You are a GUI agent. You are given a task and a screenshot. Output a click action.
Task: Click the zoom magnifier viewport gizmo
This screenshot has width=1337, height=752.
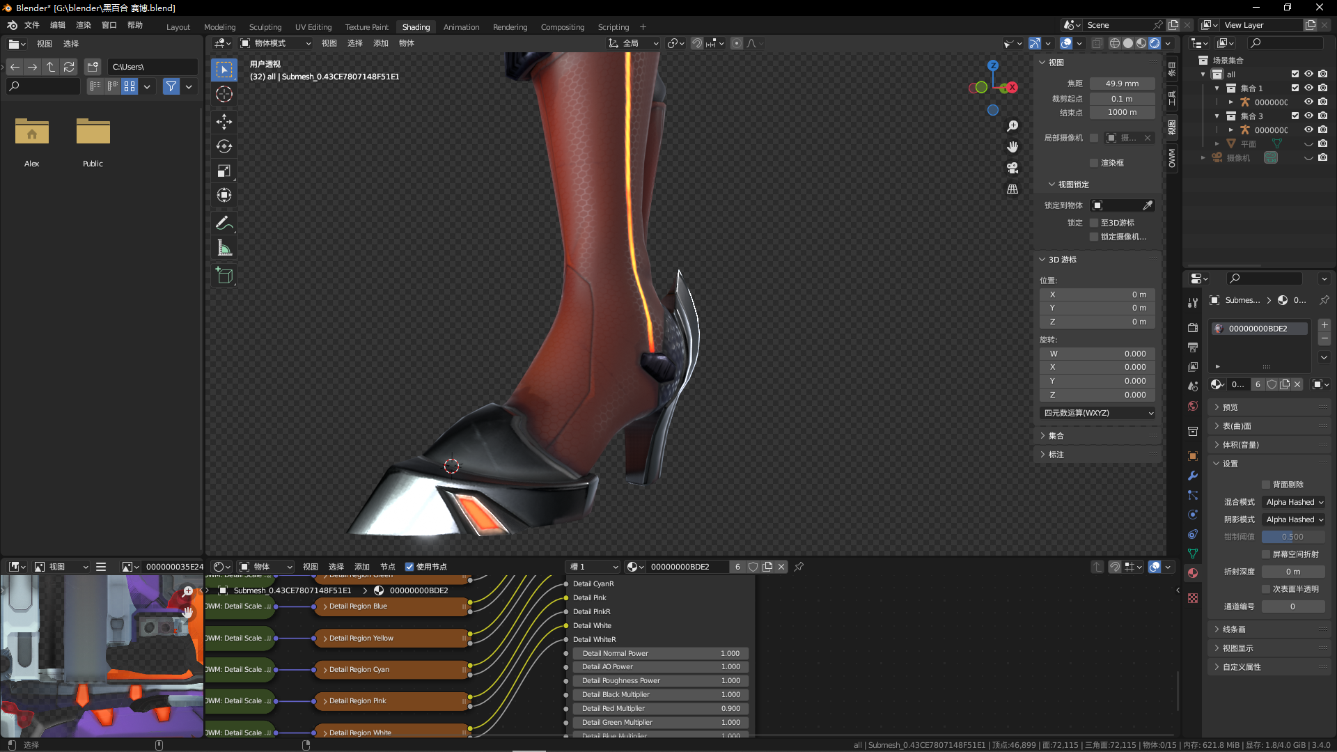point(1012,126)
